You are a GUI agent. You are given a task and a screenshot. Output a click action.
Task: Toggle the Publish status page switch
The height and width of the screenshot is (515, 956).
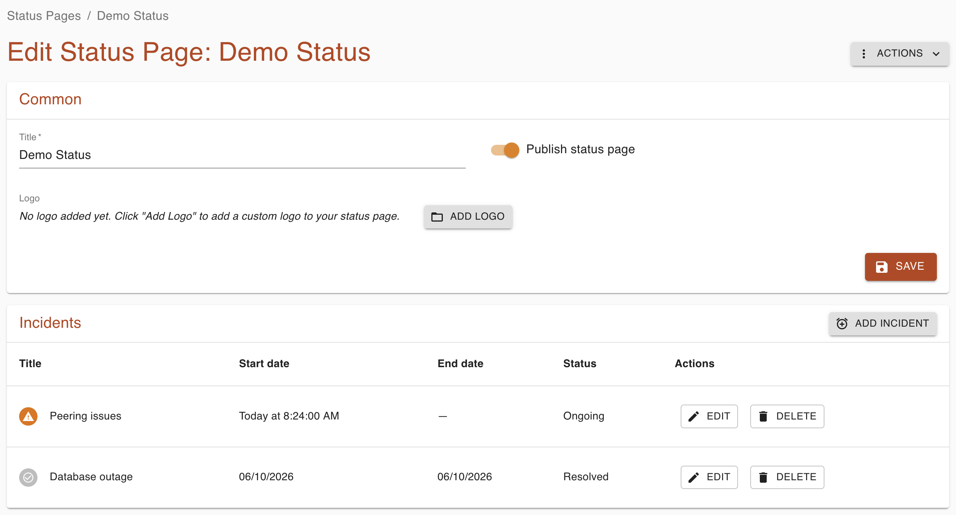[x=505, y=150]
